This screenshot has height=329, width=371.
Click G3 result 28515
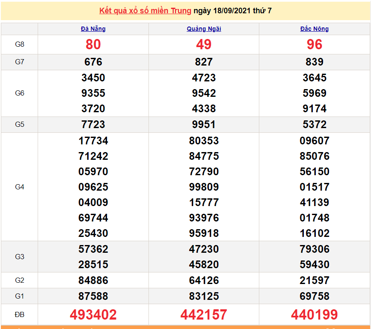pyautogui.click(x=93, y=264)
